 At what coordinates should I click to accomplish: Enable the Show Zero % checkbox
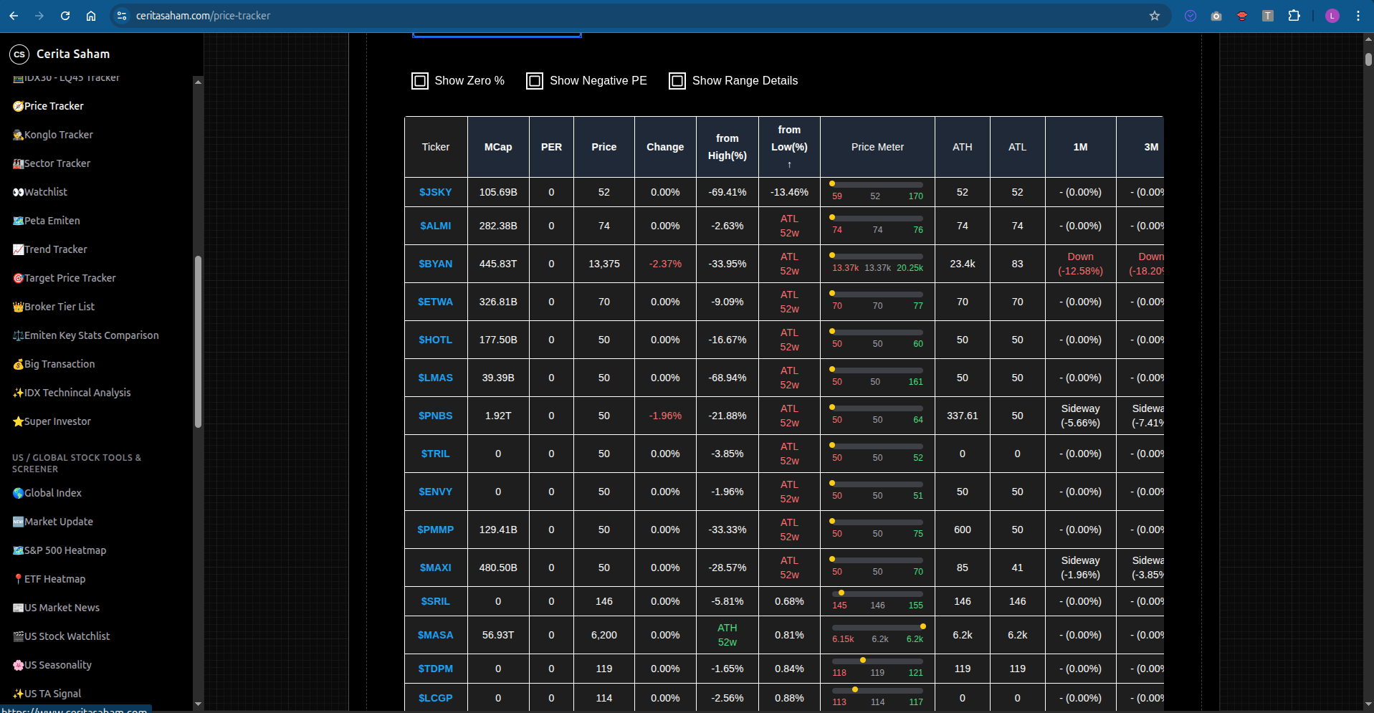pyautogui.click(x=420, y=81)
